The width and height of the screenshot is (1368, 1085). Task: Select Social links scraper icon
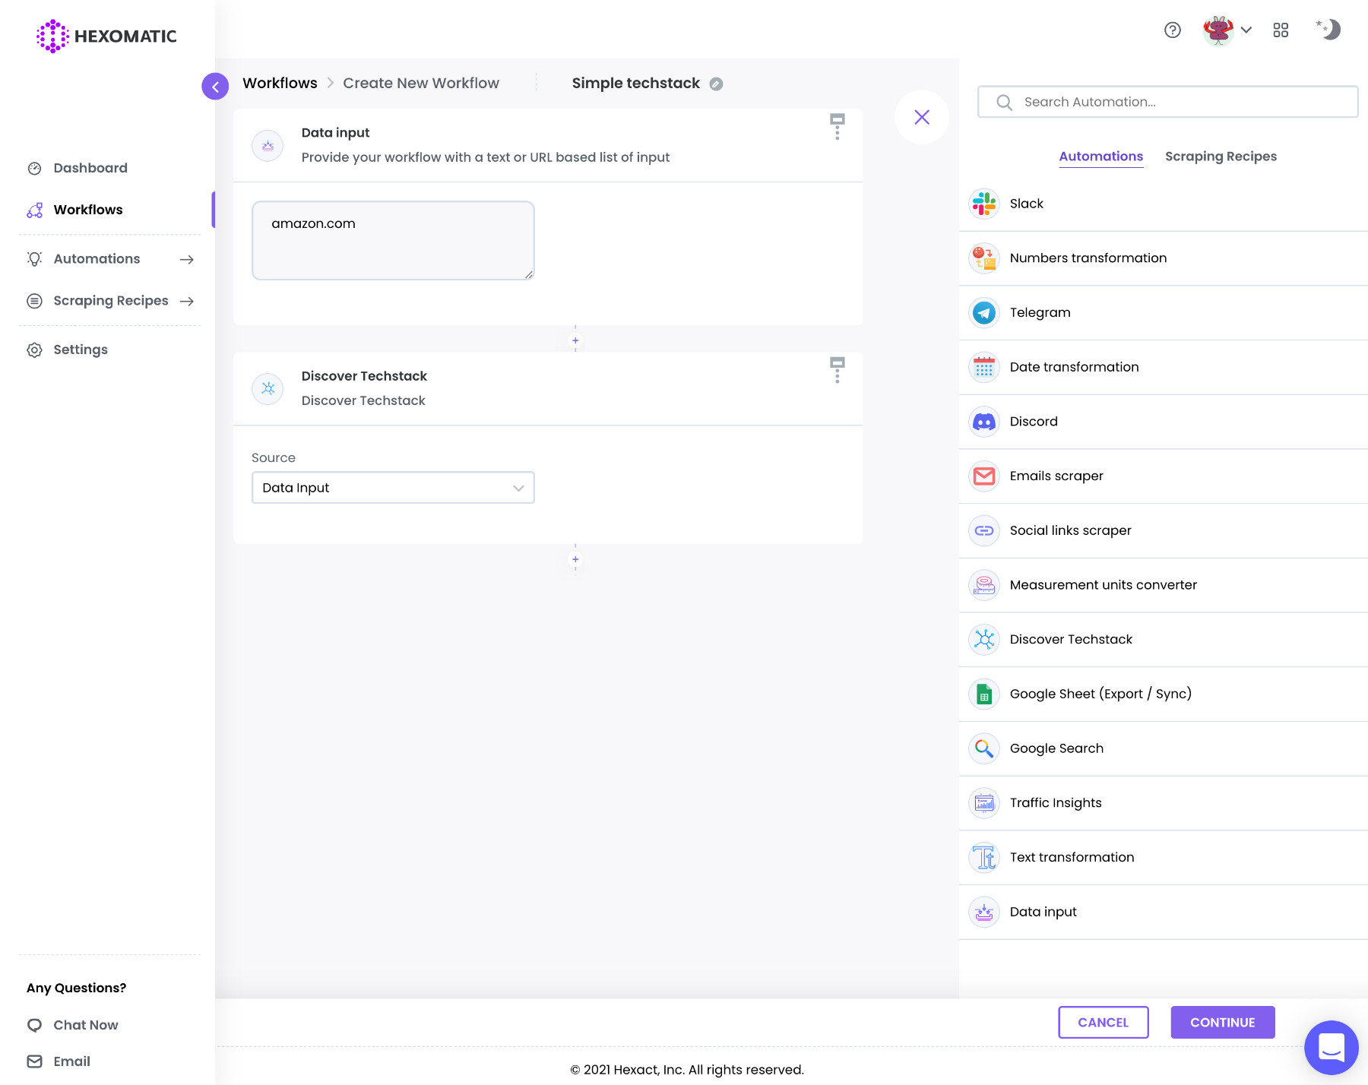984,530
